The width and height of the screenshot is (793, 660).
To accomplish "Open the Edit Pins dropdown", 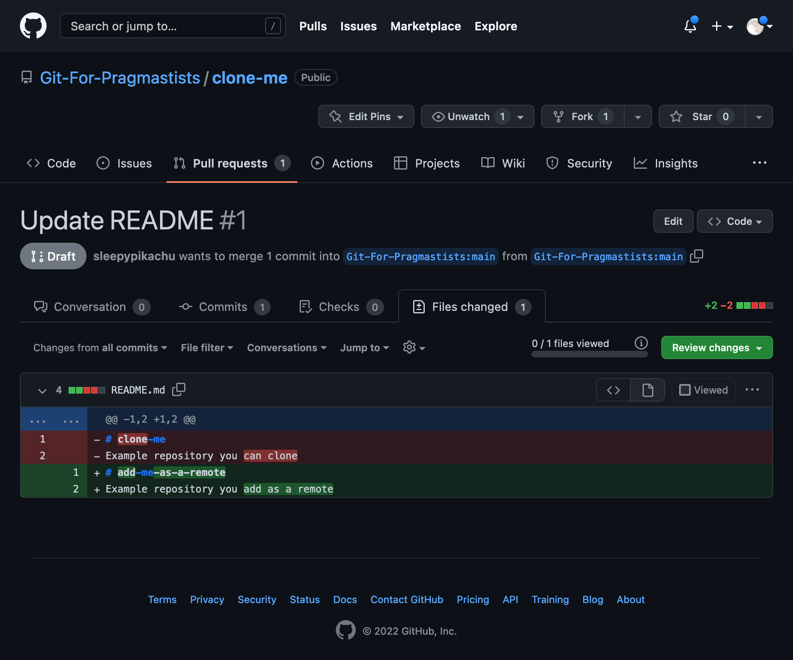I will point(366,116).
